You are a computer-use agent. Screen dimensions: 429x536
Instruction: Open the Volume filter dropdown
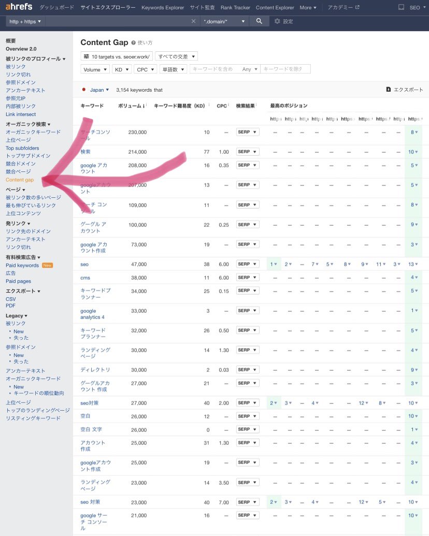pyautogui.click(x=95, y=69)
